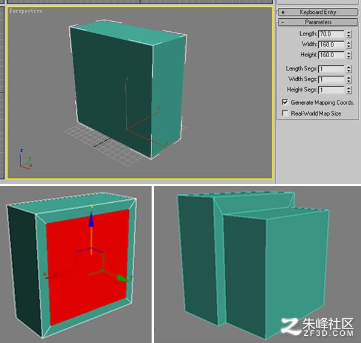Click the Width value field
This screenshot has height=343, width=361.
tap(332, 45)
